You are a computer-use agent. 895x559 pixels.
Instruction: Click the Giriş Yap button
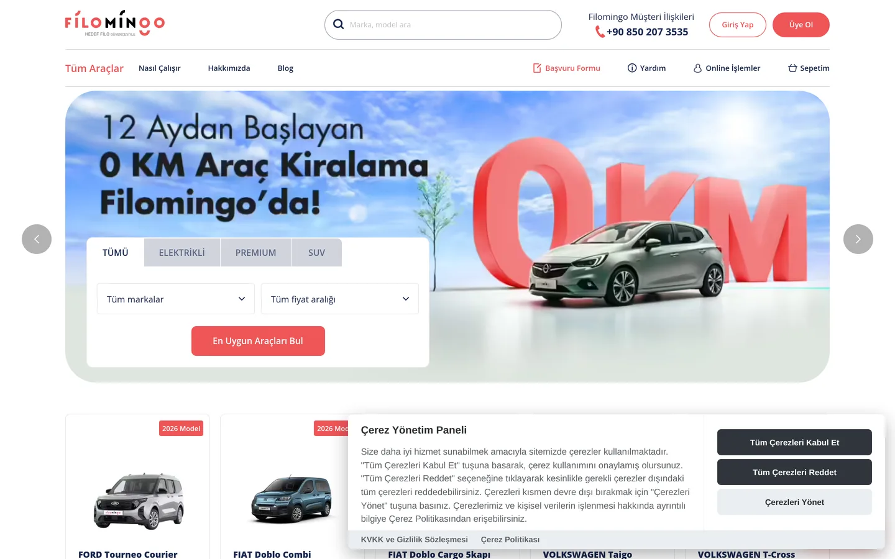[738, 25]
